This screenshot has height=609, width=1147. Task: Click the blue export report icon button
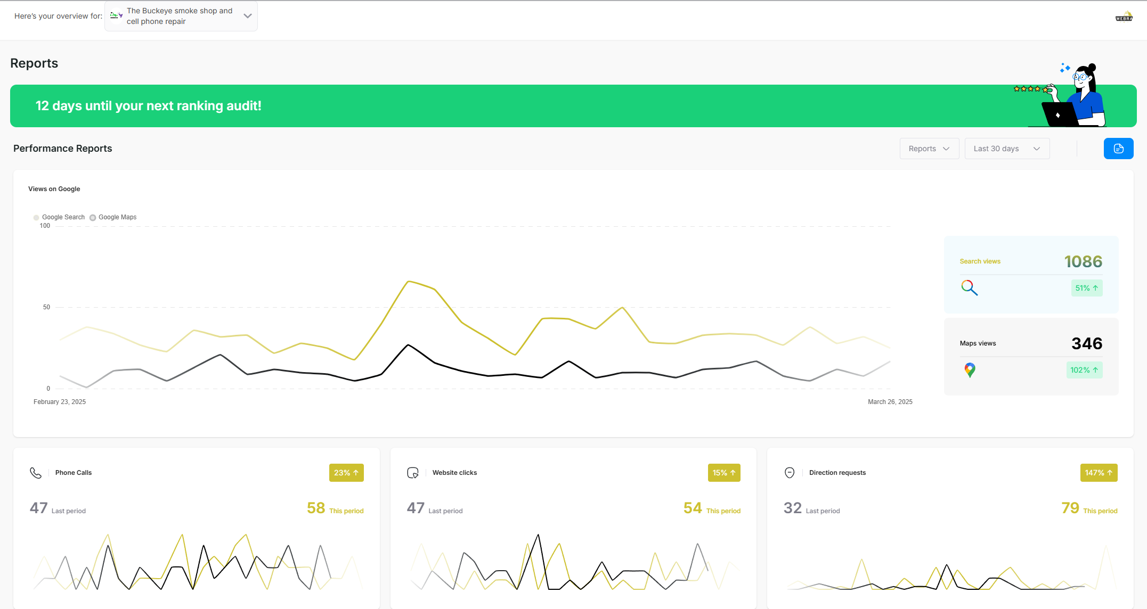(x=1118, y=149)
